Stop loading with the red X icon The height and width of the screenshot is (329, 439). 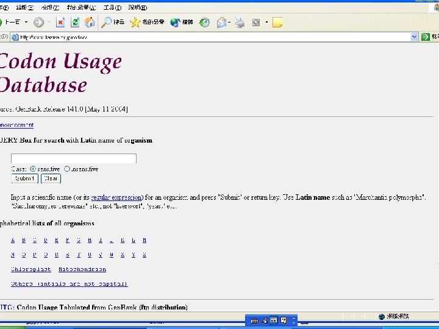click(x=60, y=22)
